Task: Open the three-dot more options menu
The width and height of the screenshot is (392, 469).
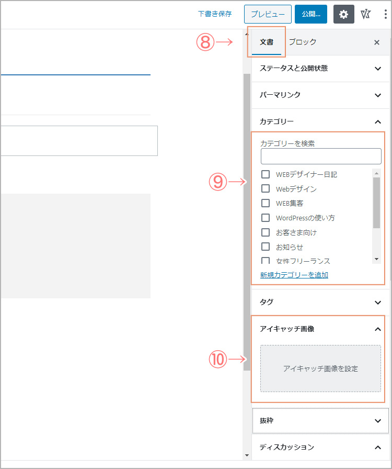Action: point(385,14)
